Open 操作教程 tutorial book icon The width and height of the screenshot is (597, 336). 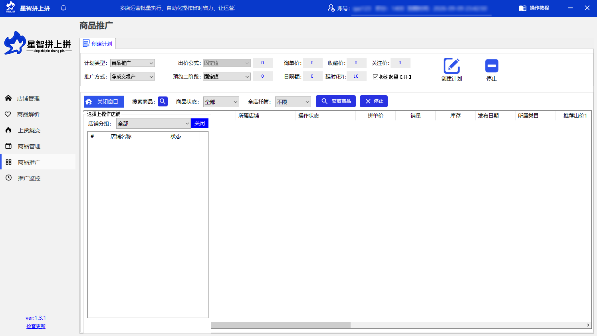(523, 8)
